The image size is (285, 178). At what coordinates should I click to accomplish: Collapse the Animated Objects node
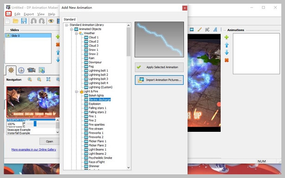tap(71, 29)
